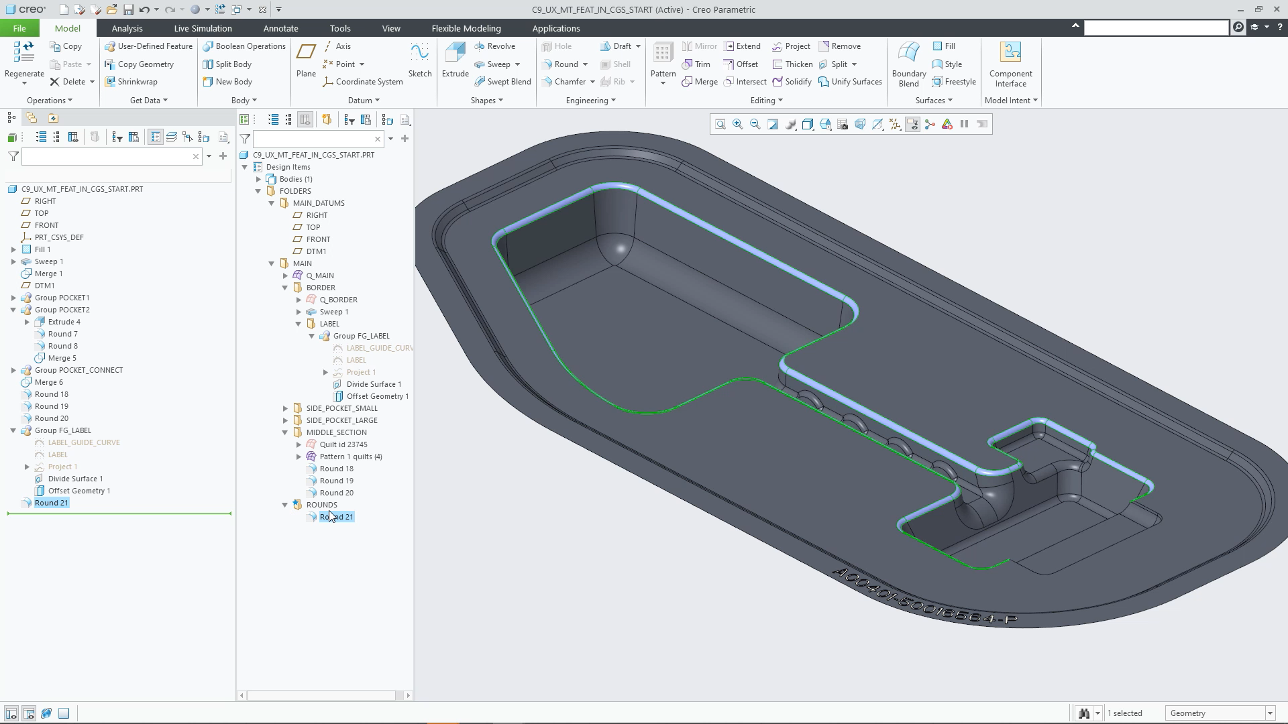Toggle spin center display
Viewport: 1288px width, 724px height.
930,124
